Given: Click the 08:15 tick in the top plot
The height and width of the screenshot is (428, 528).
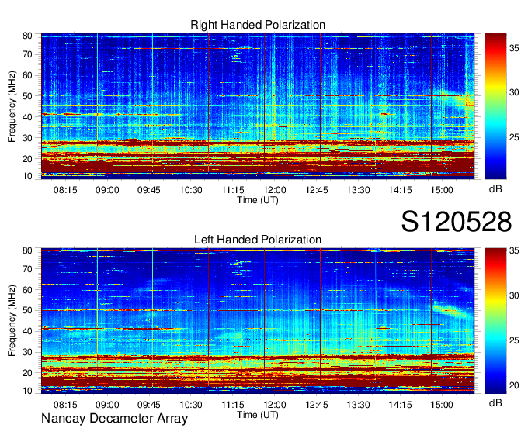Looking at the screenshot, I should [x=65, y=190].
